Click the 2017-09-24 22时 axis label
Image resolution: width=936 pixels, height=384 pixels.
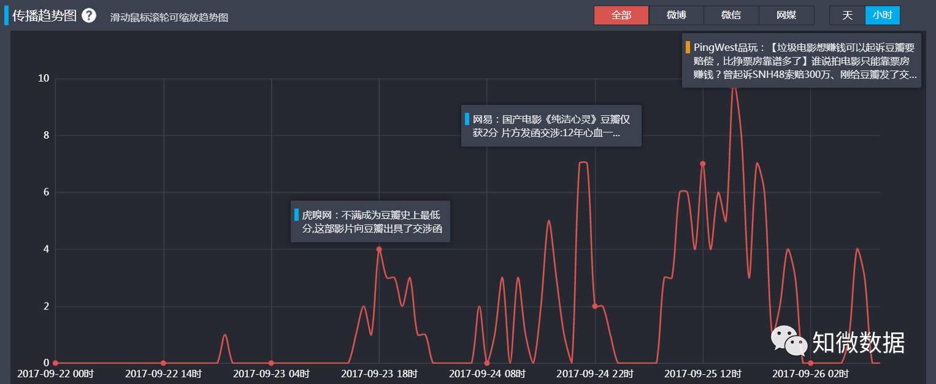pyautogui.click(x=595, y=374)
